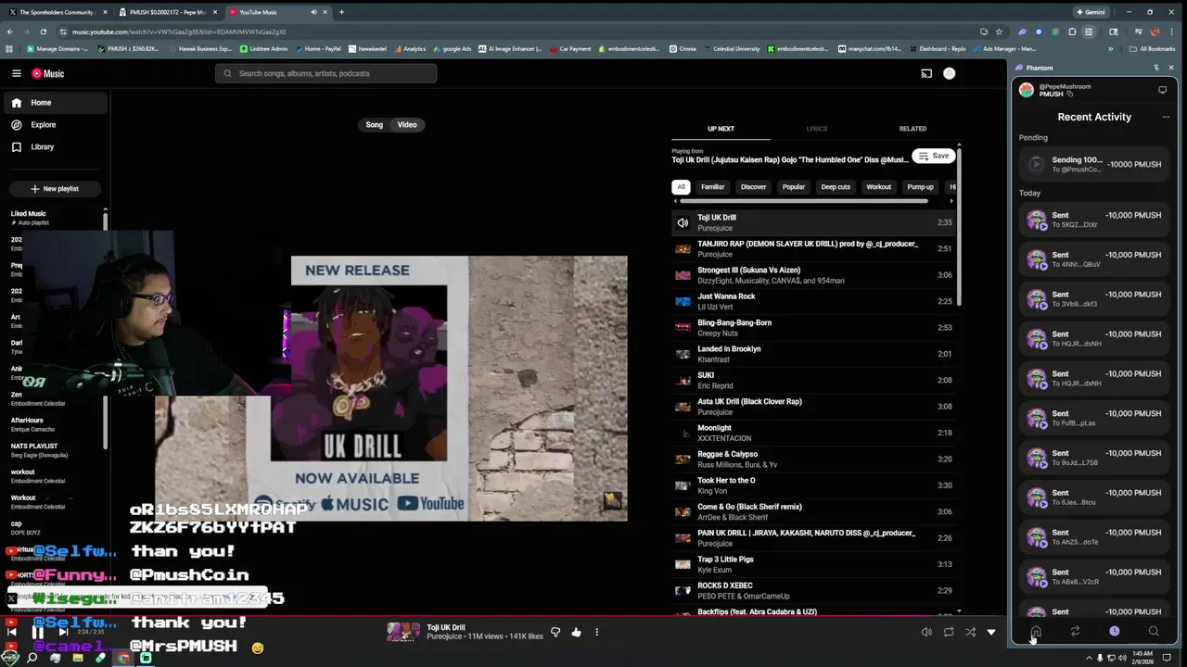
Task: Toggle shuffle in player bar
Action: click(970, 632)
